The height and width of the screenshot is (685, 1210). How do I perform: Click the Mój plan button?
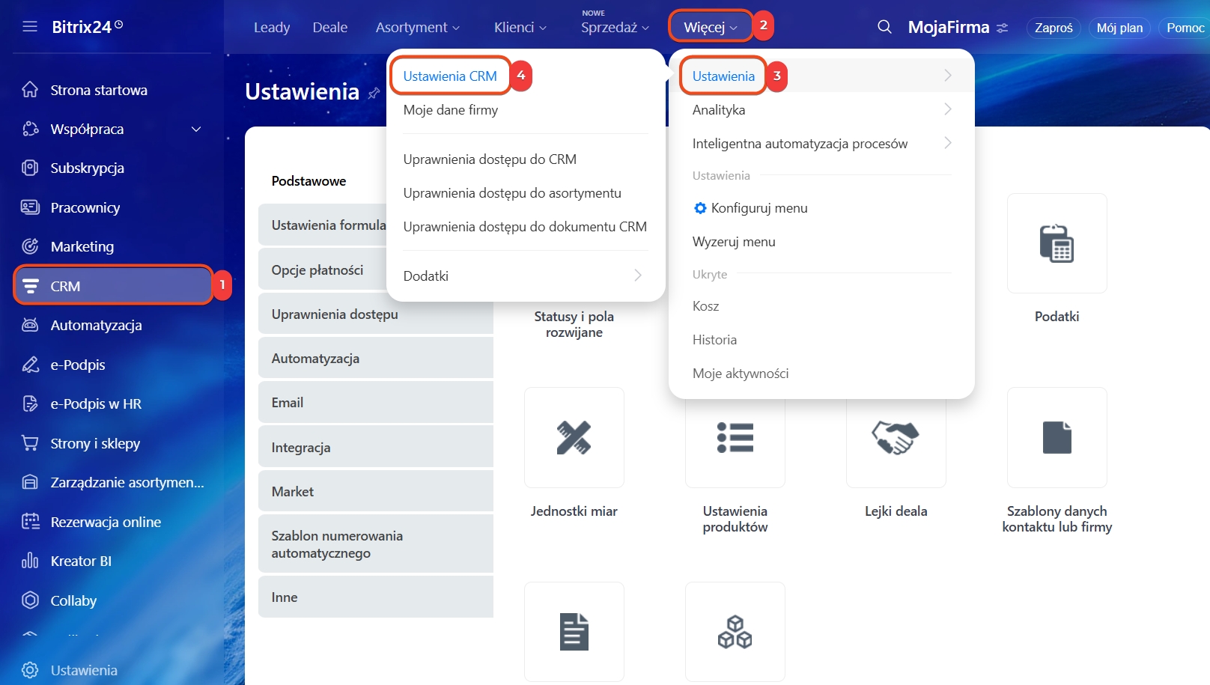coord(1119,28)
